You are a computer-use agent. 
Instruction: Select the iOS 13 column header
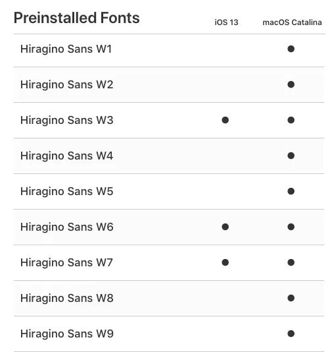[226, 22]
